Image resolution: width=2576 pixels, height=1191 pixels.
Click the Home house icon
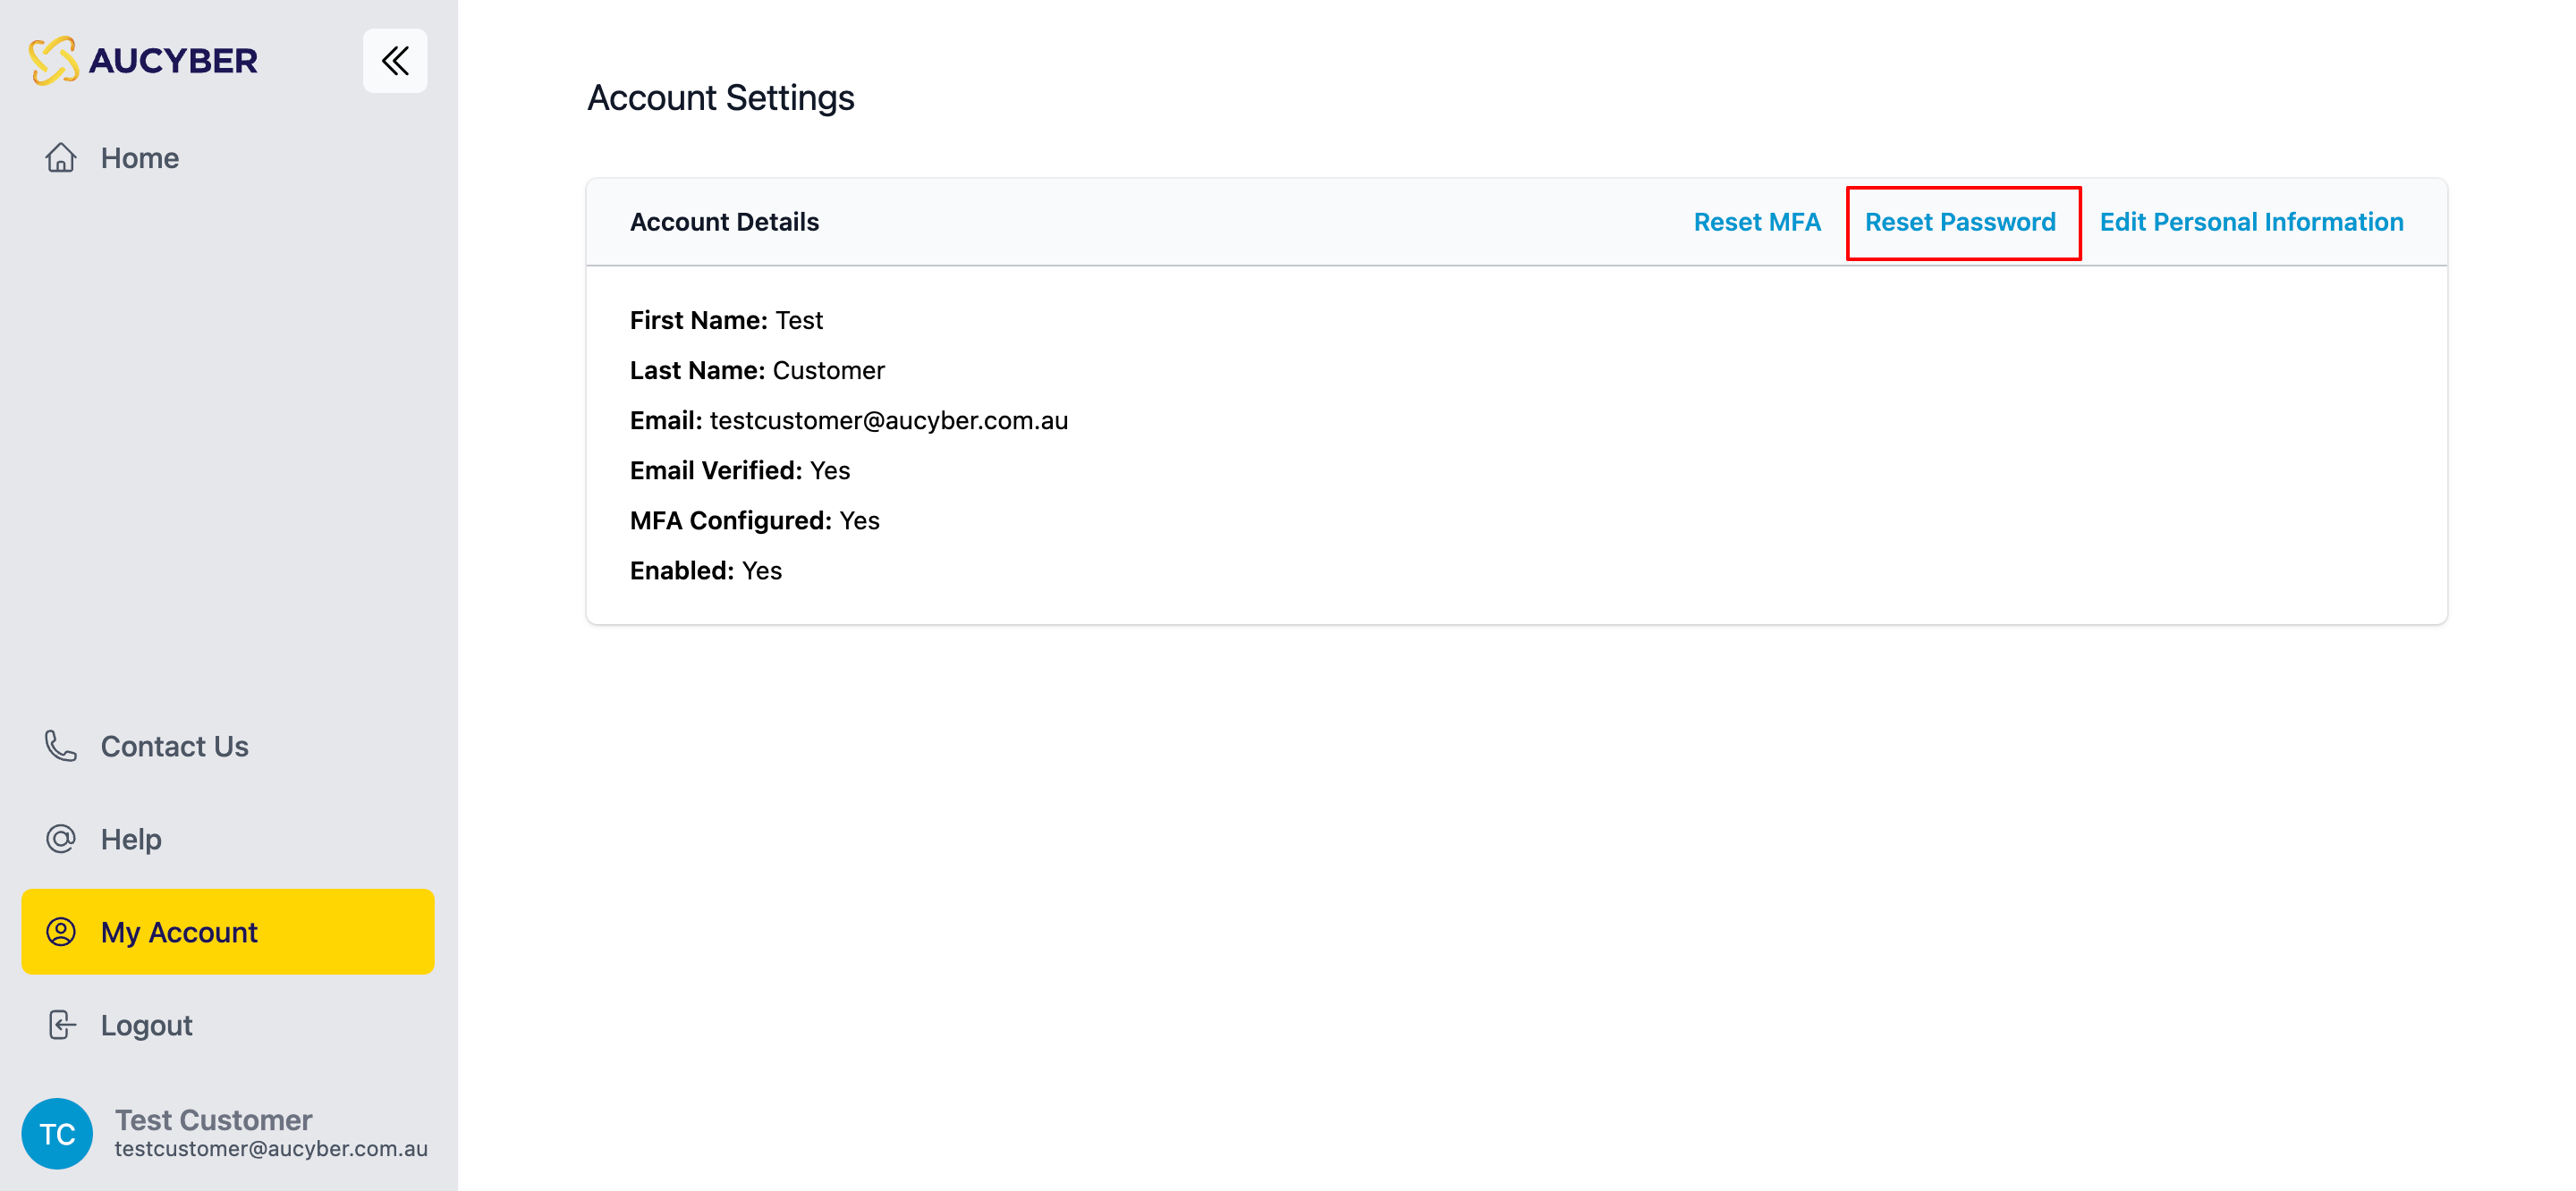pos(61,158)
